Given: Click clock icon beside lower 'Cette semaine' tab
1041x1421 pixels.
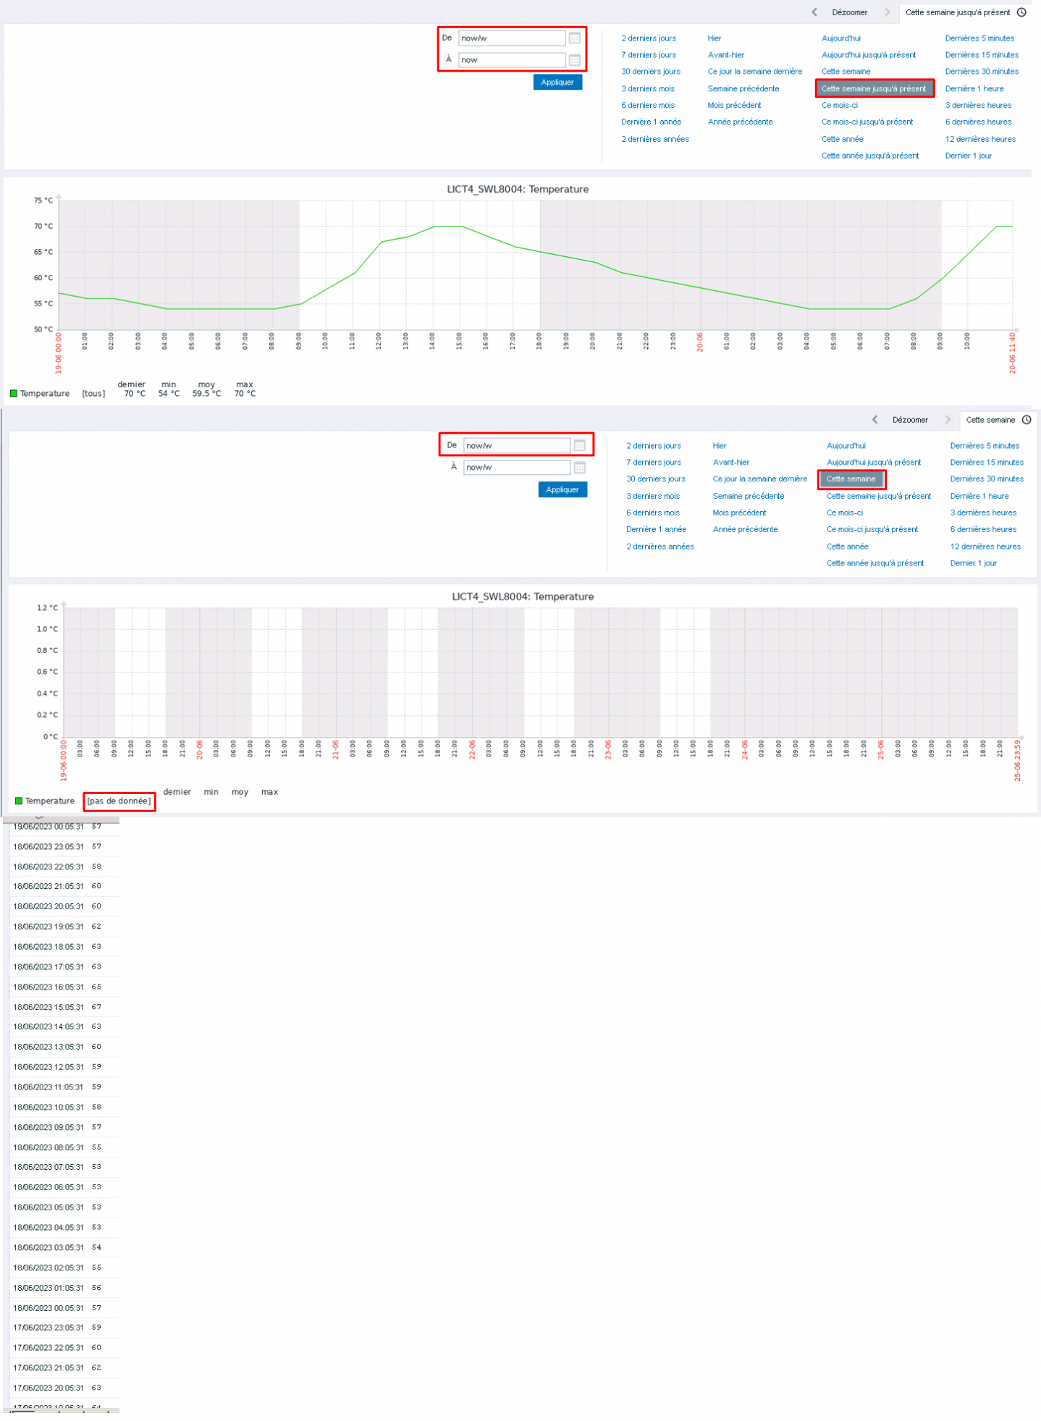Looking at the screenshot, I should 1027,420.
